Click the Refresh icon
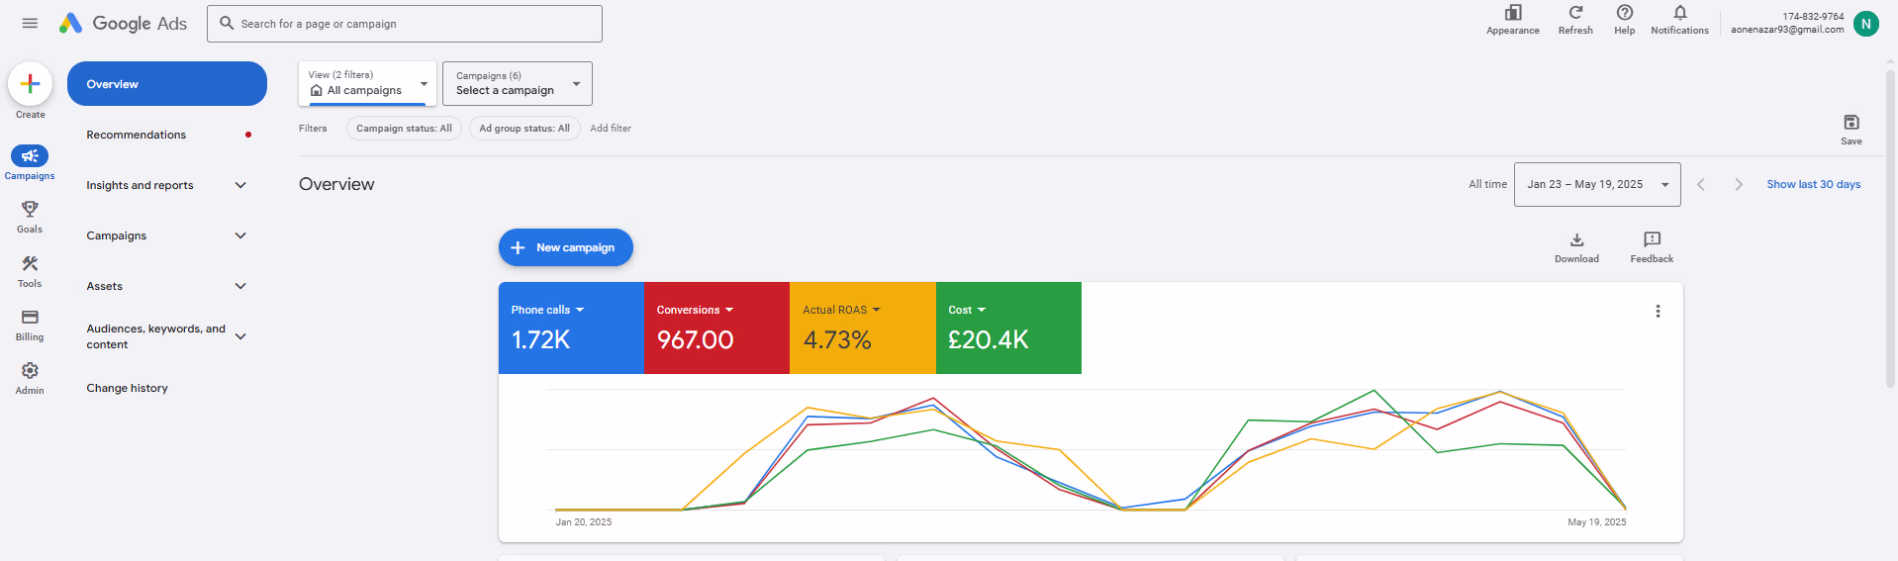Viewport: 1898px width, 561px height. [x=1575, y=14]
